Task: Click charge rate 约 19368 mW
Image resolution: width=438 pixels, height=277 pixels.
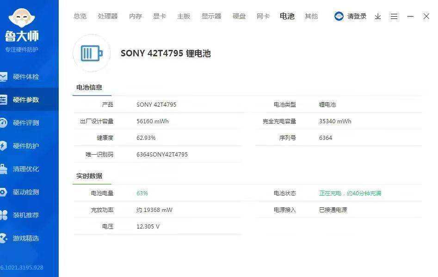Action: coord(154,210)
